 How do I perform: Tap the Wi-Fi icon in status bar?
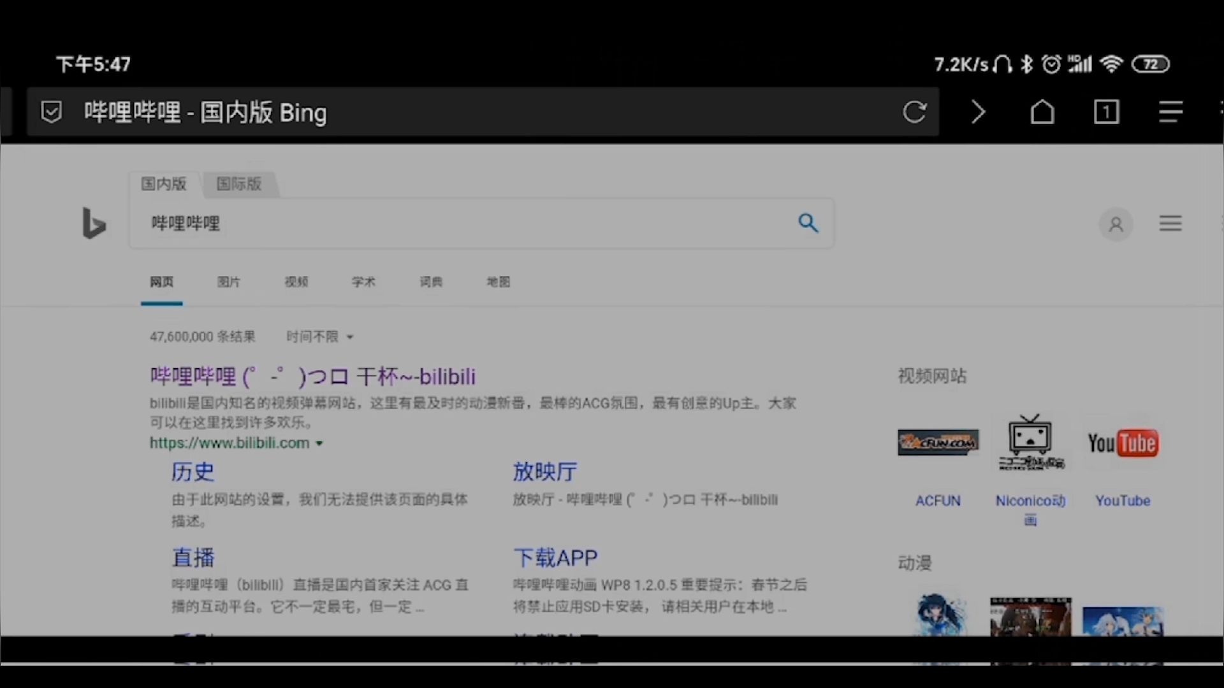pos(1111,64)
